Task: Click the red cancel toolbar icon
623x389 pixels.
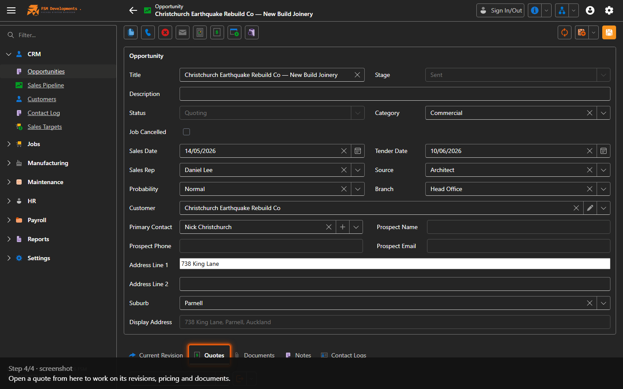Action: (165, 32)
